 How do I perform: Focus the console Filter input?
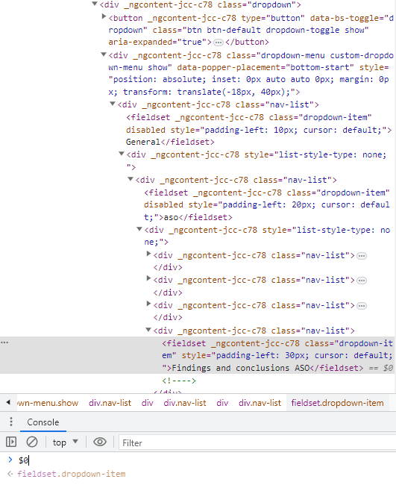click(x=257, y=443)
